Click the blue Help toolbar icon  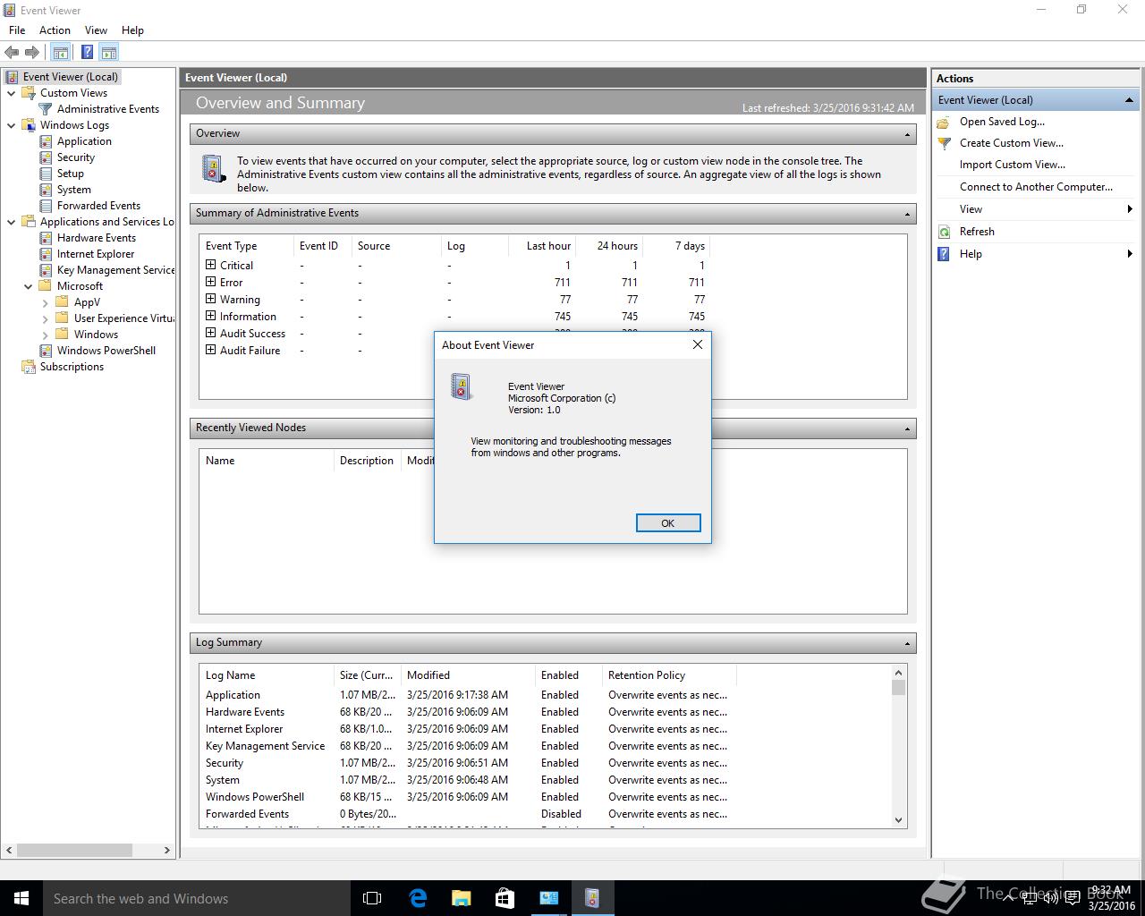tap(87, 53)
